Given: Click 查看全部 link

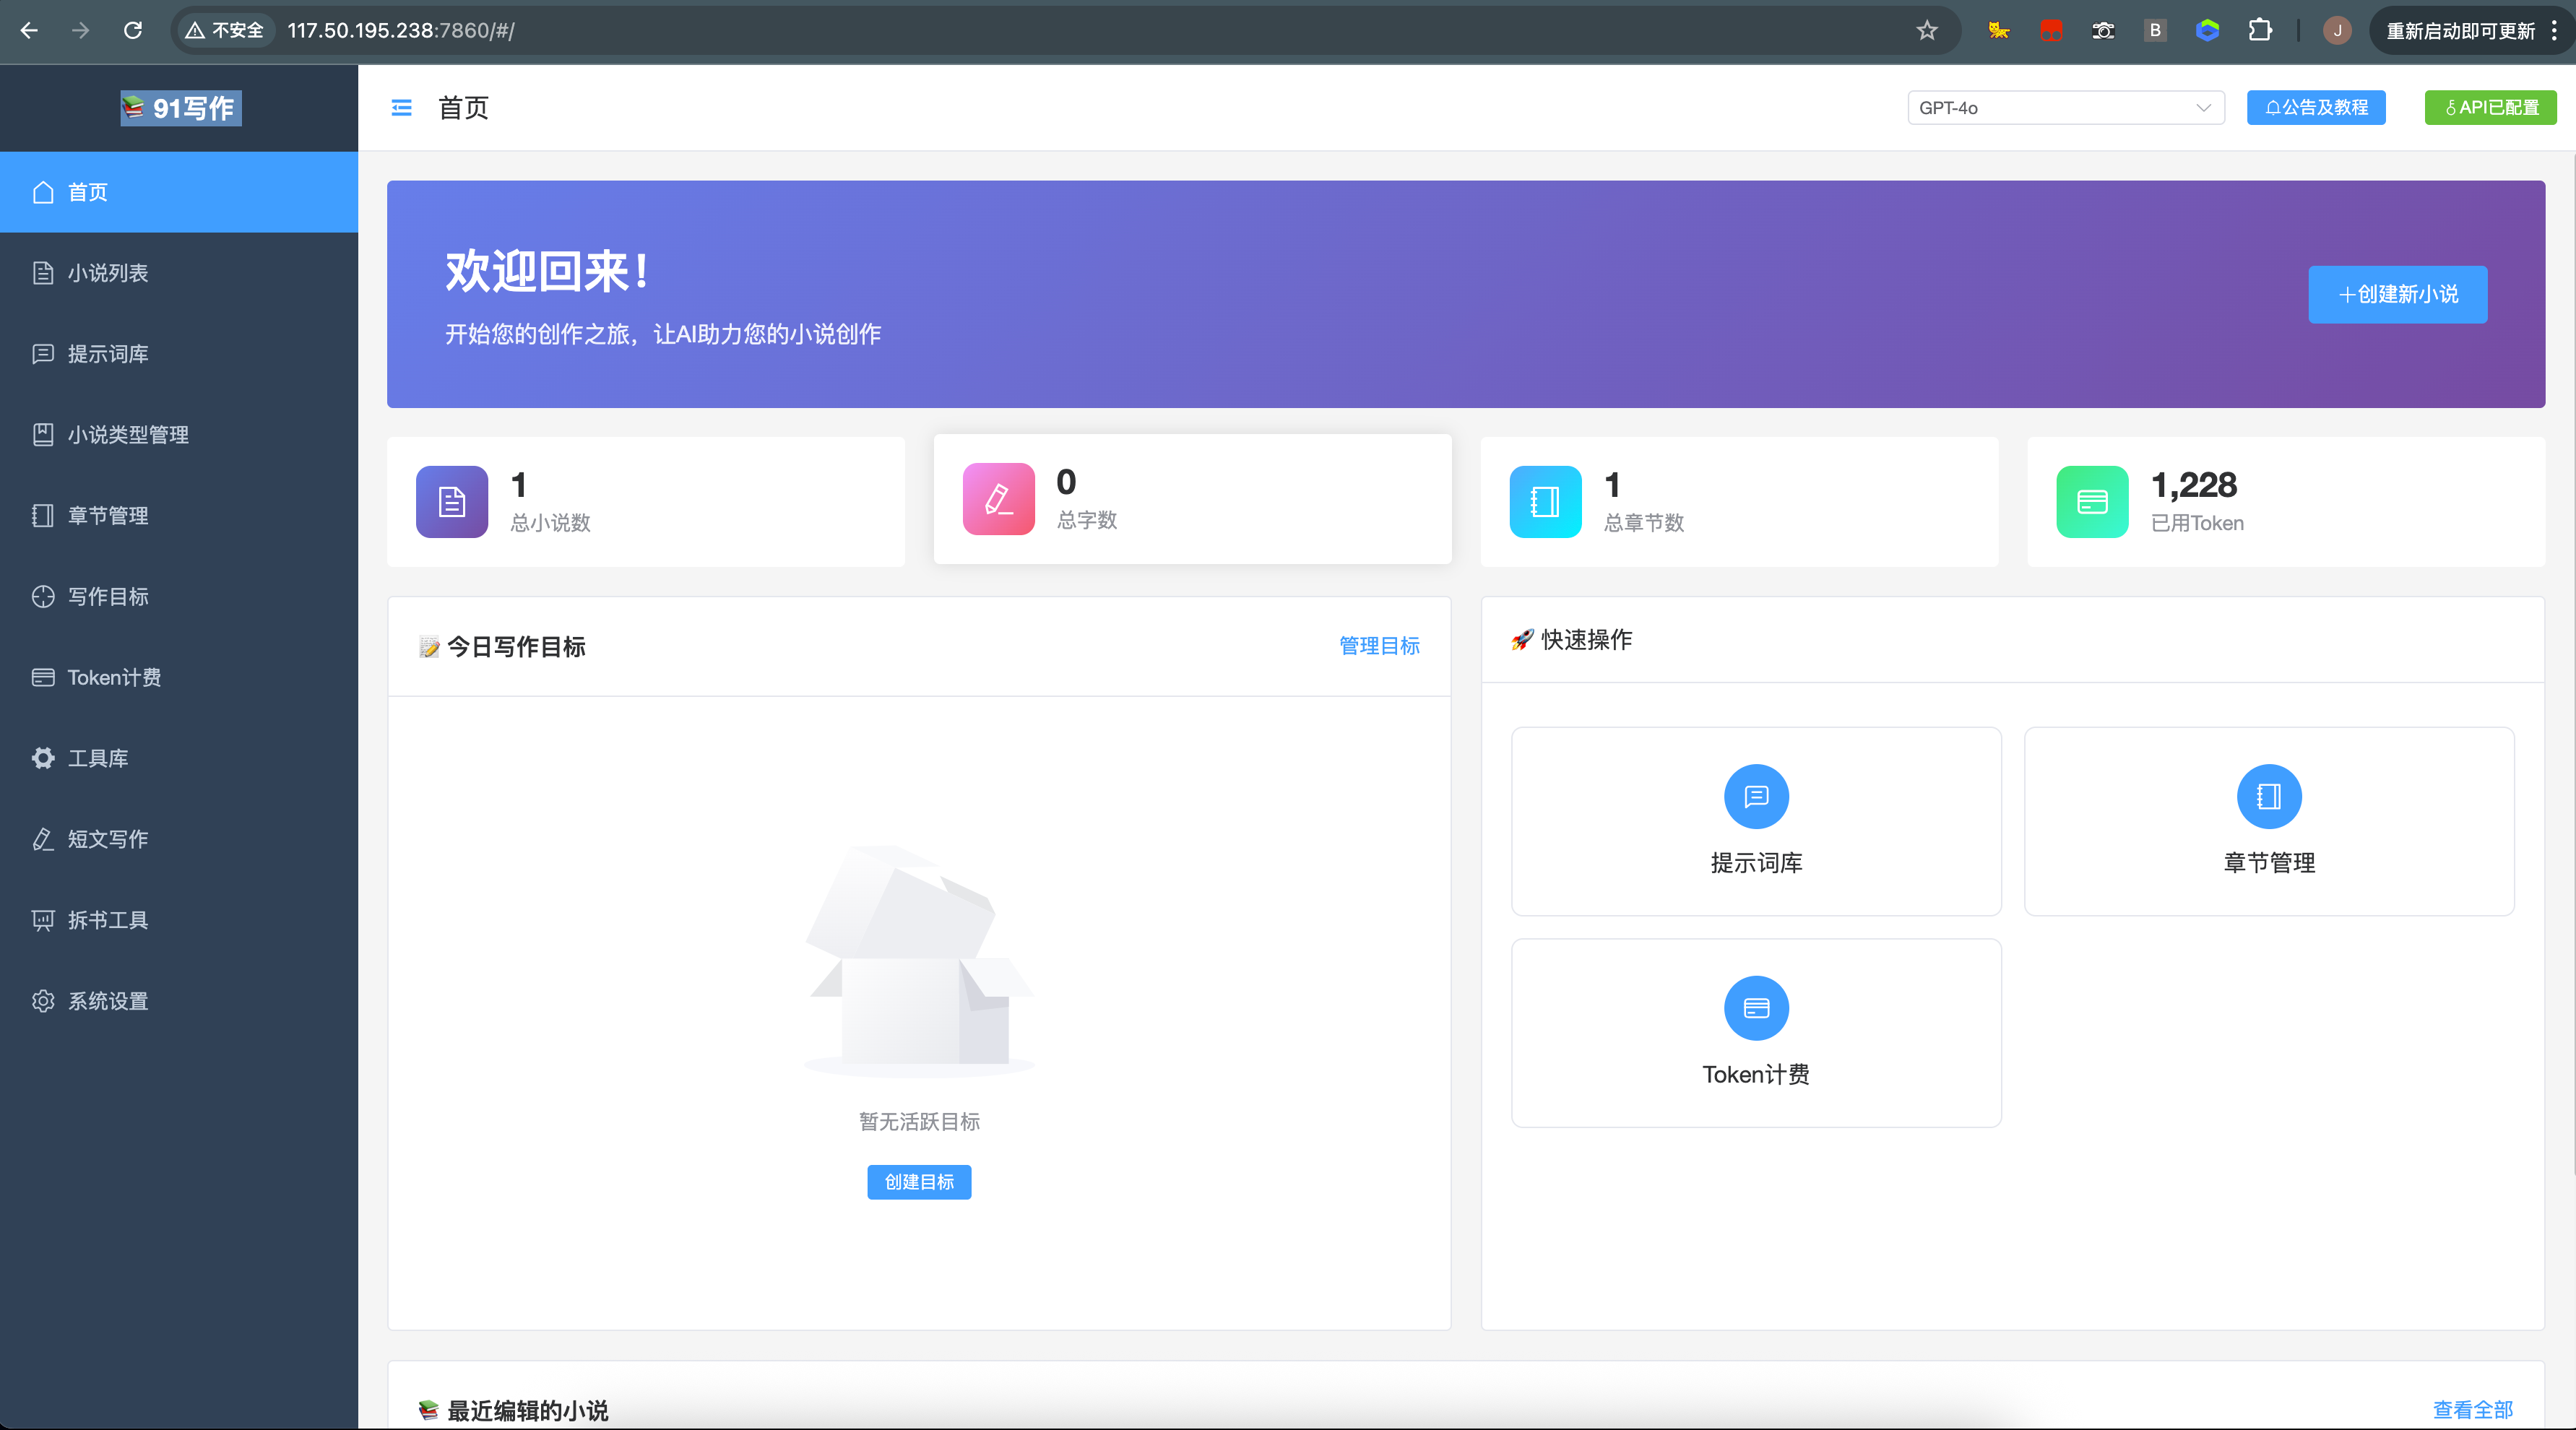Looking at the screenshot, I should [2472, 1410].
